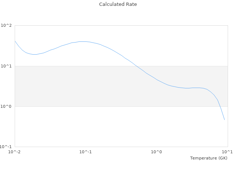Click the x-axis 10^1 tick label
The width and height of the screenshot is (235, 176).
pyautogui.click(x=227, y=152)
